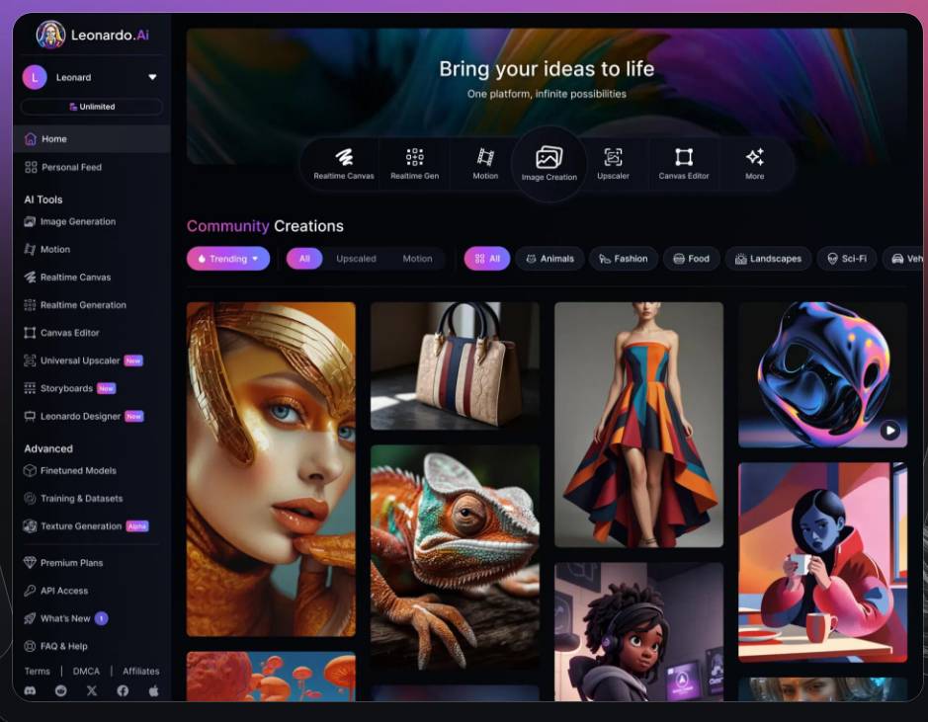Open the Canvas Editor in the banner toolbar
928x722 pixels.
pyautogui.click(x=684, y=163)
